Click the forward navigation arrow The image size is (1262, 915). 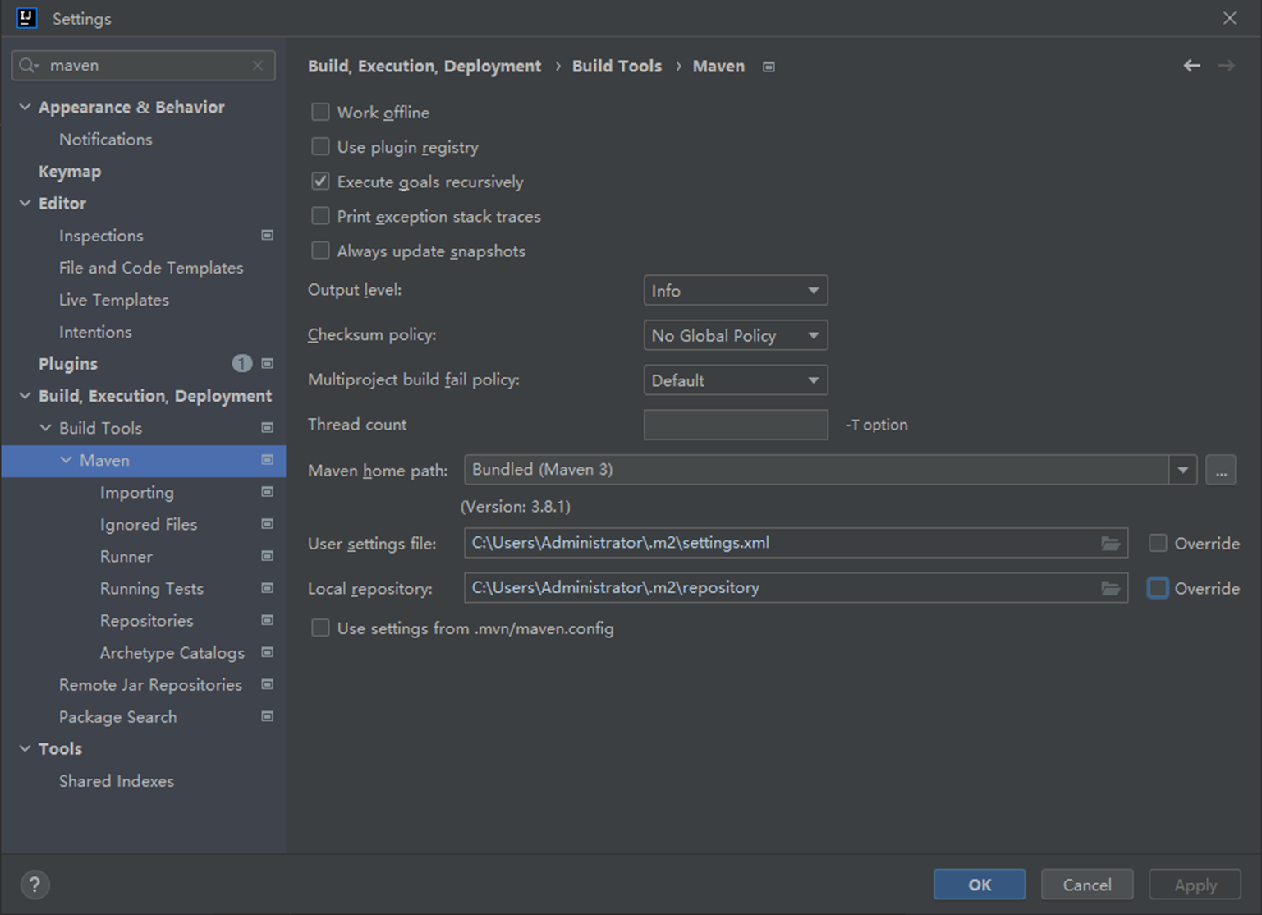(1227, 66)
